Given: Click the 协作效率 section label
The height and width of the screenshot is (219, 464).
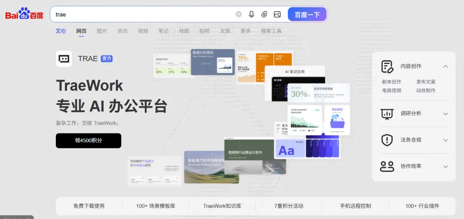Looking at the screenshot, I should click(x=411, y=166).
